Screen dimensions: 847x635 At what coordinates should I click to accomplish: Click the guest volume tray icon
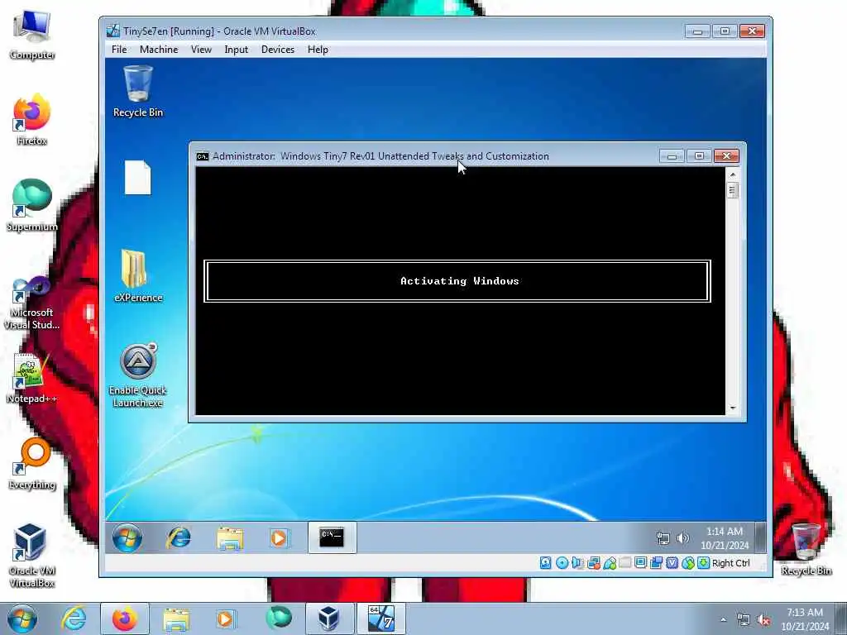click(x=682, y=538)
